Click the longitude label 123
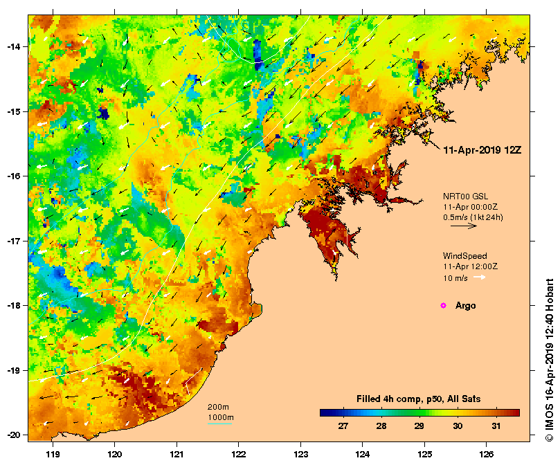 click(x=300, y=455)
